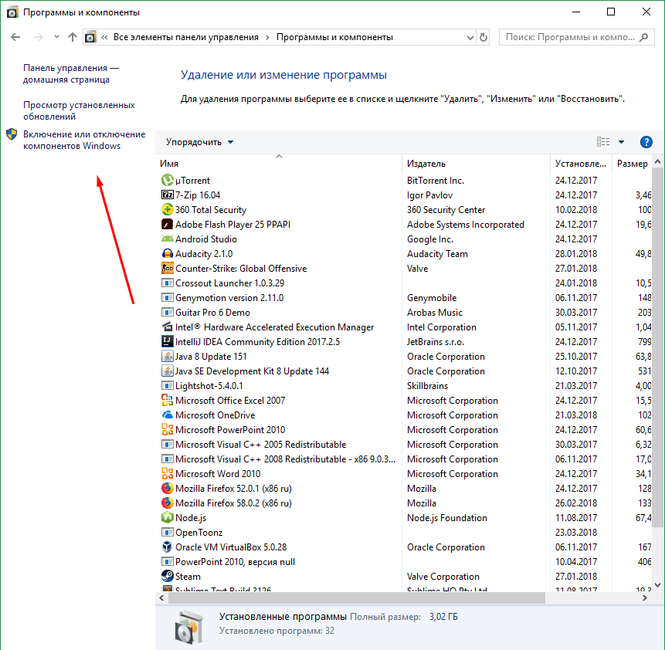Select Microsoft Visual C++ 2005 Redistributable
The image size is (665, 650).
(404, 445)
